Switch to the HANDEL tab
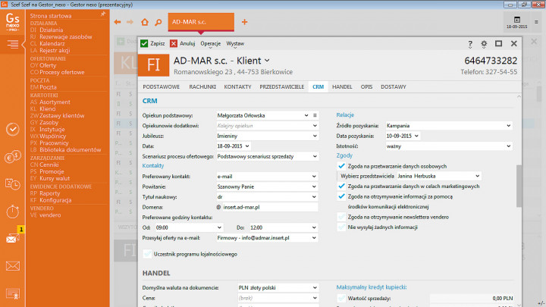 coord(342,87)
